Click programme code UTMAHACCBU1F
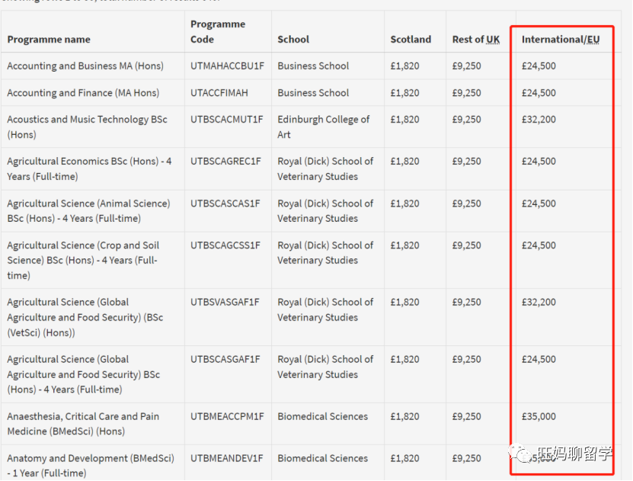This screenshot has width=633, height=481. [x=227, y=66]
